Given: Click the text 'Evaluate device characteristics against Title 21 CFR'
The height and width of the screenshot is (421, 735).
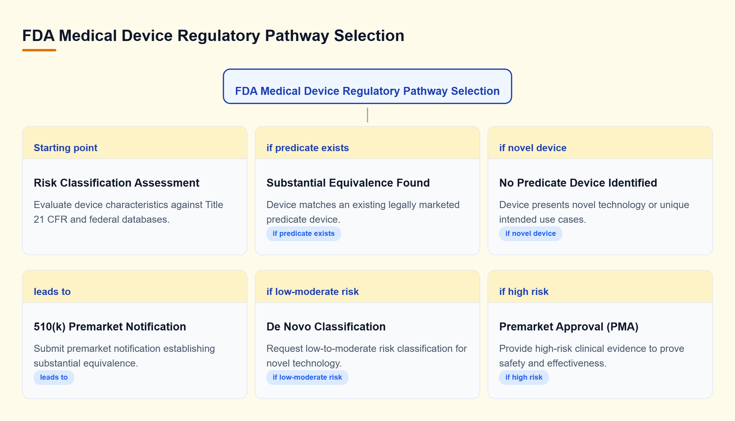Looking at the screenshot, I should (x=128, y=212).
